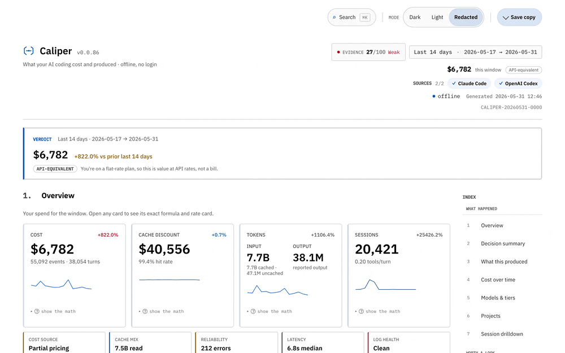The height and width of the screenshot is (353, 565).
Task: Click the red evidence status dot
Action: click(x=338, y=52)
